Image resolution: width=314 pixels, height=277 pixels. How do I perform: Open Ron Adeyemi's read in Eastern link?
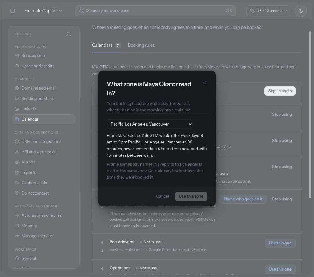click(194, 250)
